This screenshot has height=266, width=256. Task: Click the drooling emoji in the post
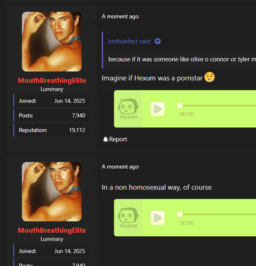(x=210, y=77)
